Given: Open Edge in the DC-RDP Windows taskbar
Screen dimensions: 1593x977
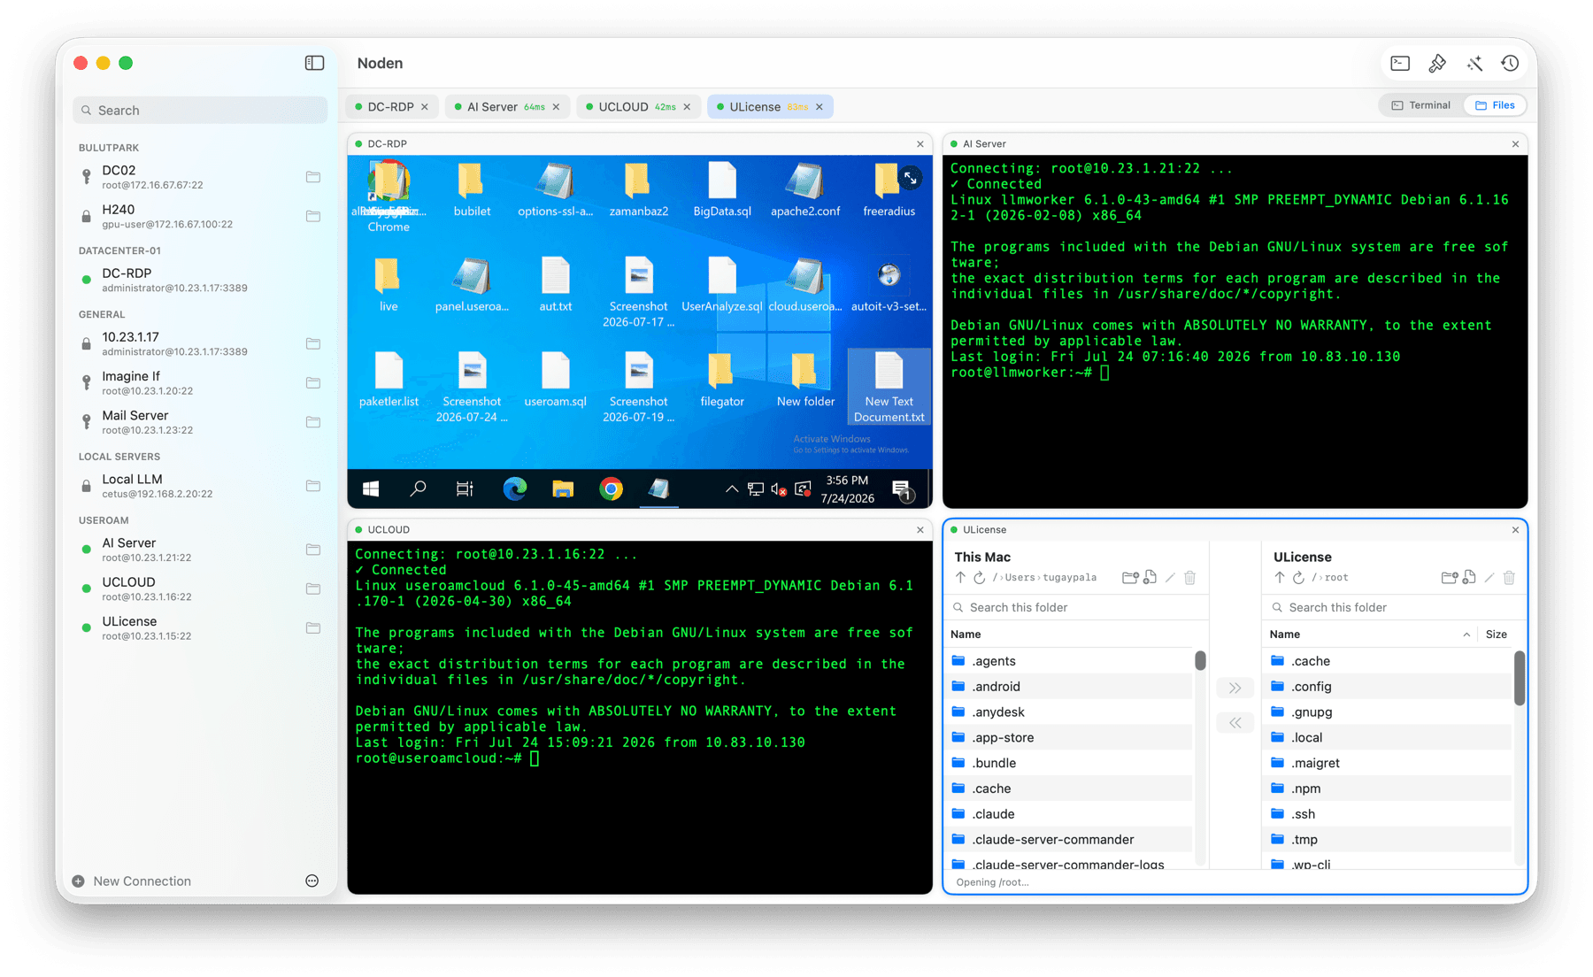Looking at the screenshot, I should click(x=515, y=488).
